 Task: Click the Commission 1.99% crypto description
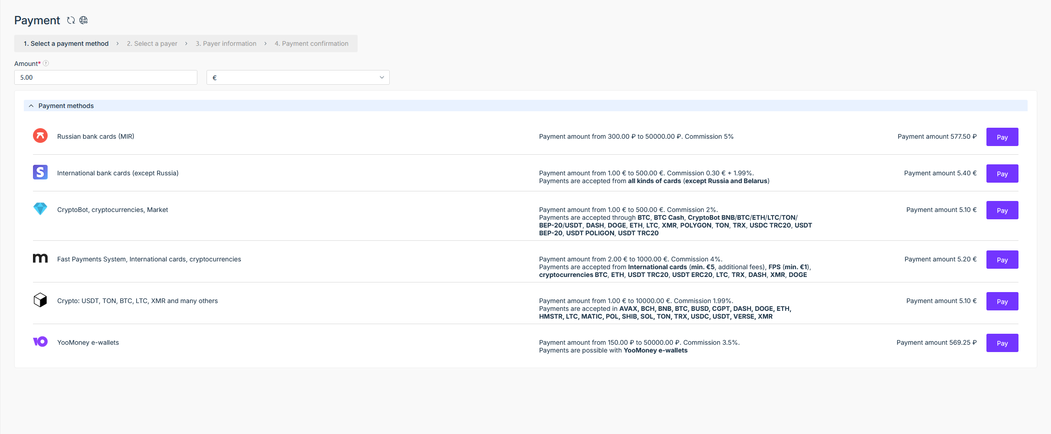[636, 301]
